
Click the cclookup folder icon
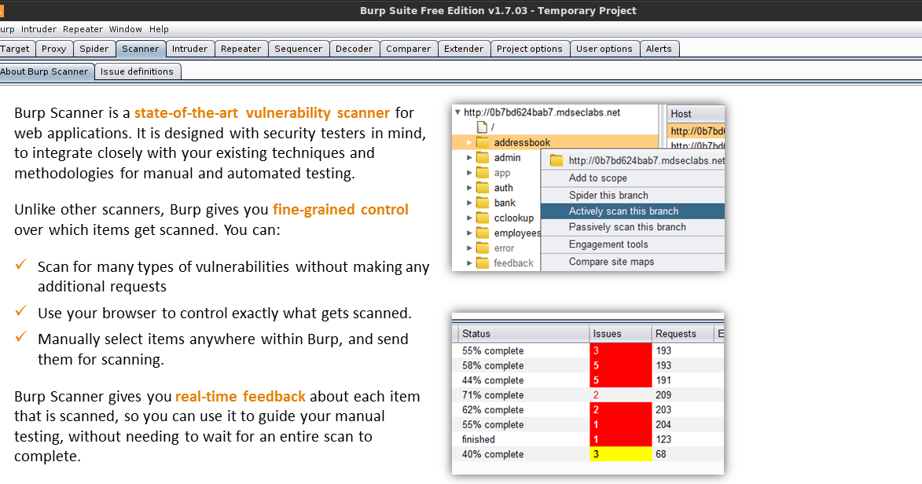[x=483, y=218]
